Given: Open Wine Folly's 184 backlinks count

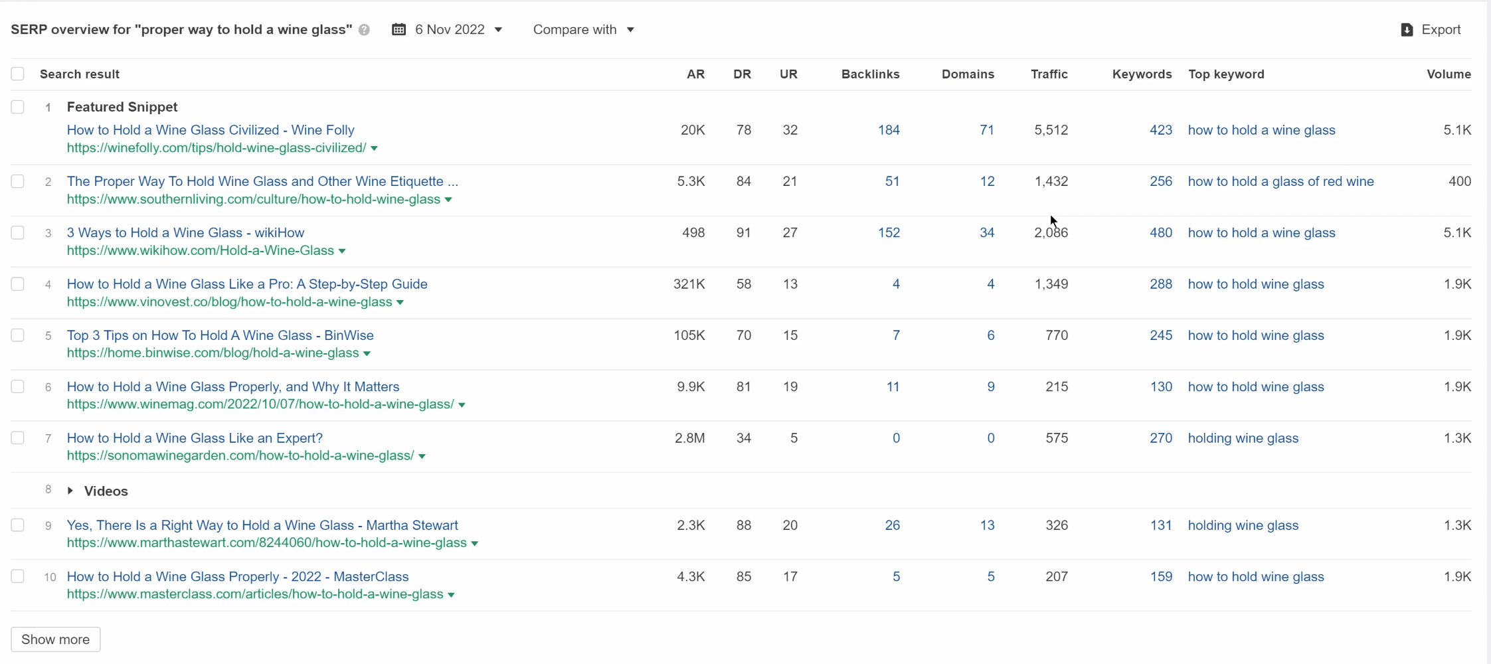Looking at the screenshot, I should (x=889, y=130).
